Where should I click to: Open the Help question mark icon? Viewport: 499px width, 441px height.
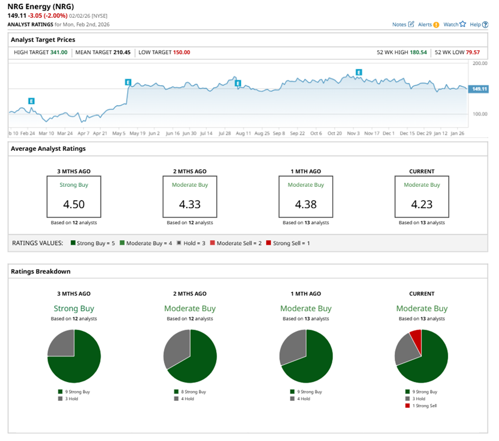click(485, 25)
